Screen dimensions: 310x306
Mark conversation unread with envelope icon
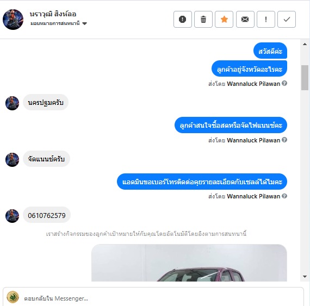tap(245, 20)
